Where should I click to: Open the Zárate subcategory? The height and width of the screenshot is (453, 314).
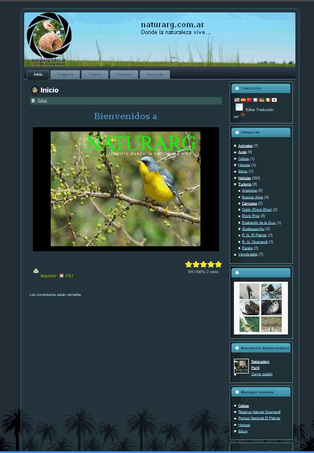click(x=247, y=248)
